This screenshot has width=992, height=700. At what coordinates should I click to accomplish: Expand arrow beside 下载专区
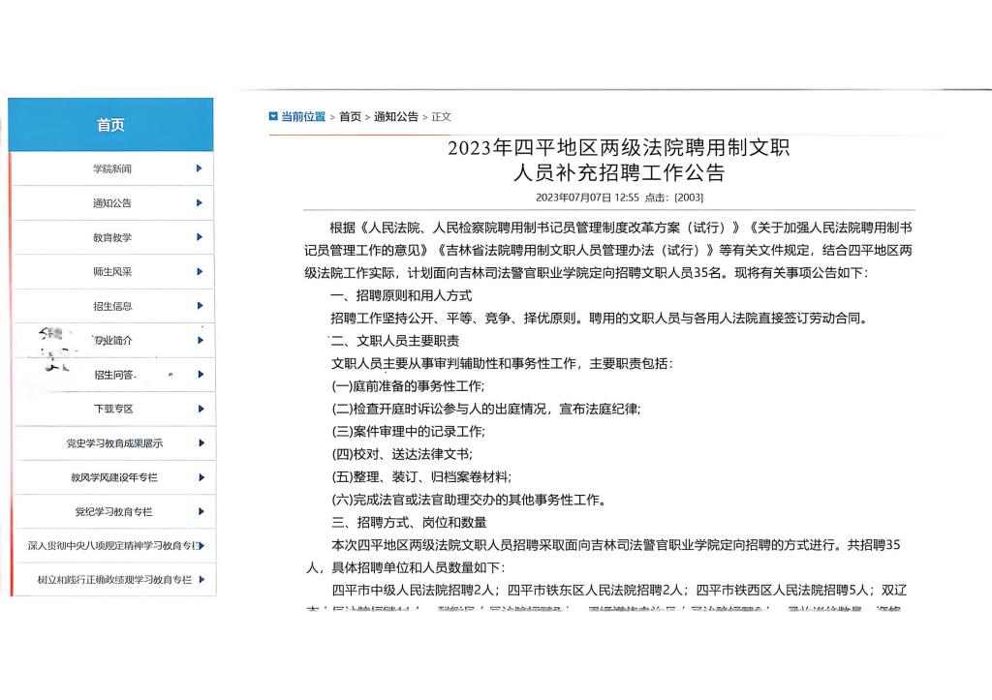click(x=201, y=409)
